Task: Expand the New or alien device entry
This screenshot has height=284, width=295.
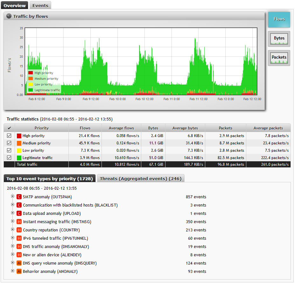Action: (x=12, y=255)
